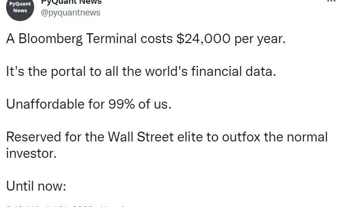This screenshot has height=207, width=340.
Task: Click the 'Until now:' text
Action: pos(36,186)
